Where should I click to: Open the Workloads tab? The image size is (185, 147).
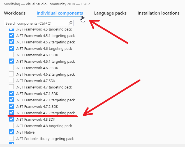[x=15, y=13]
